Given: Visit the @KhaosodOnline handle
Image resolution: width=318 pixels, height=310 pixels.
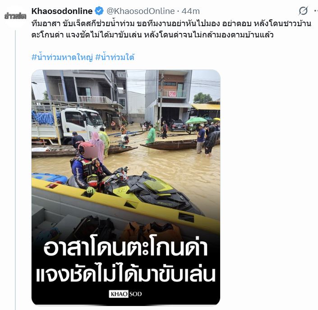Looking at the screenshot, I should coord(141,11).
